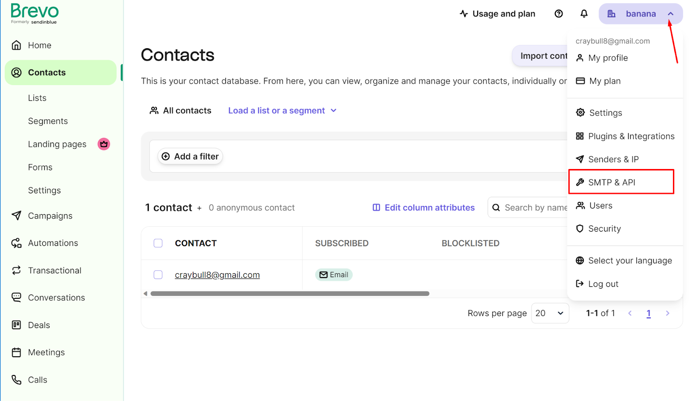
Task: Click the Landing pages premium crown badge
Action: coord(104,144)
